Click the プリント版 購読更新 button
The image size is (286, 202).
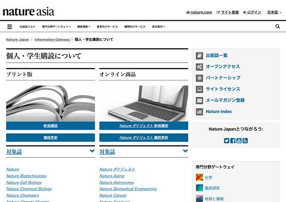(50, 138)
